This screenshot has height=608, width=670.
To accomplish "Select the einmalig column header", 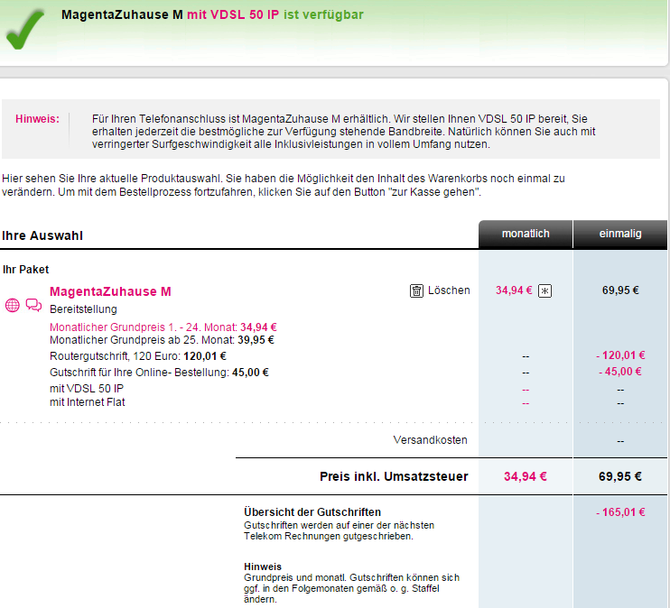I will click(620, 234).
